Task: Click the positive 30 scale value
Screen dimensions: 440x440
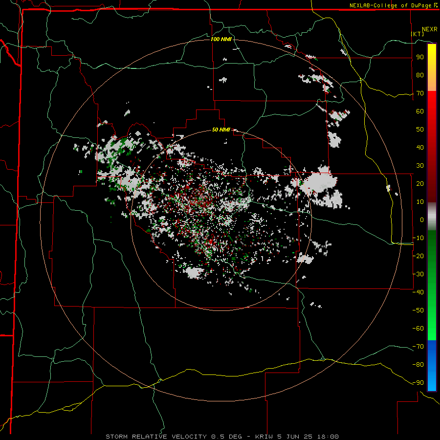Action: point(420,166)
